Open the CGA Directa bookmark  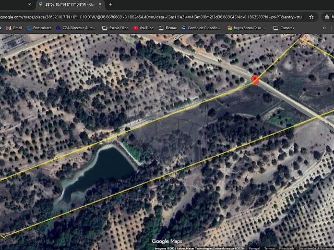click(76, 28)
